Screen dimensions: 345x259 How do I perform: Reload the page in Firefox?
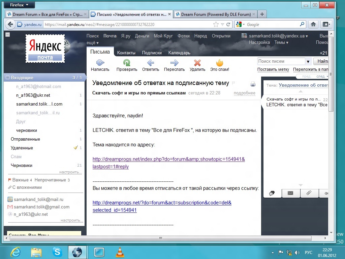pyautogui.click(x=228, y=24)
